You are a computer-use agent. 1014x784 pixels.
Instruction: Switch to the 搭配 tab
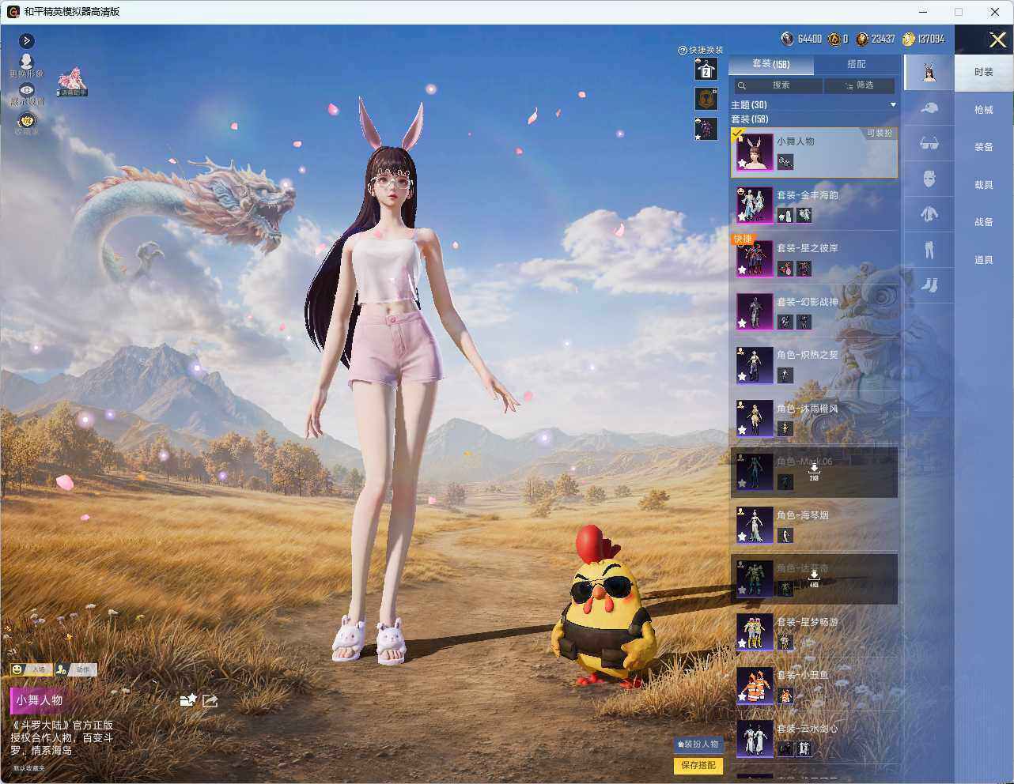[x=857, y=64]
